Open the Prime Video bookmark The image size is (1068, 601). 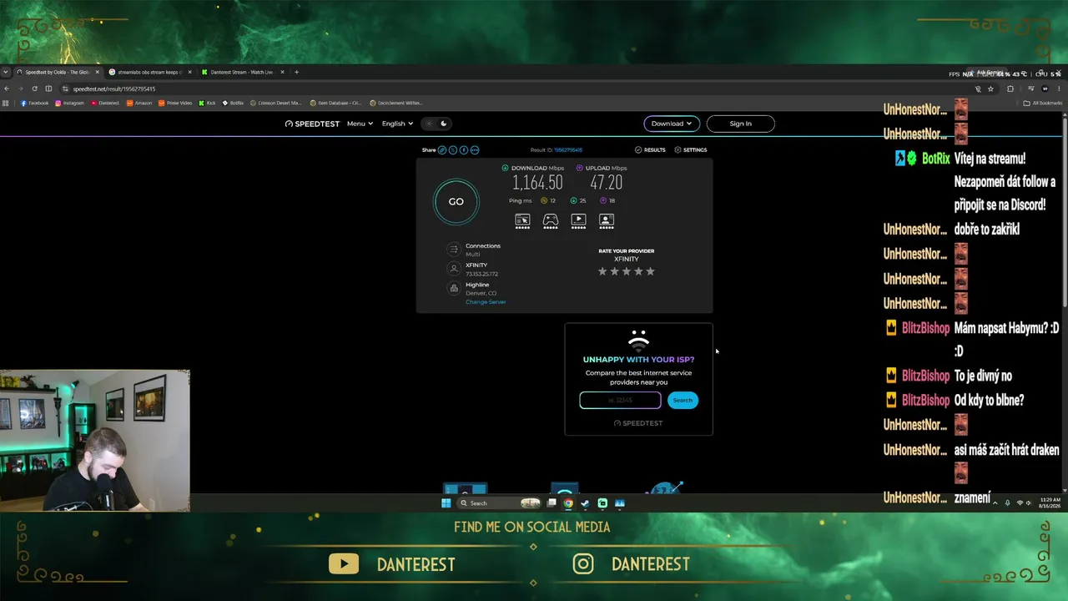pos(175,104)
